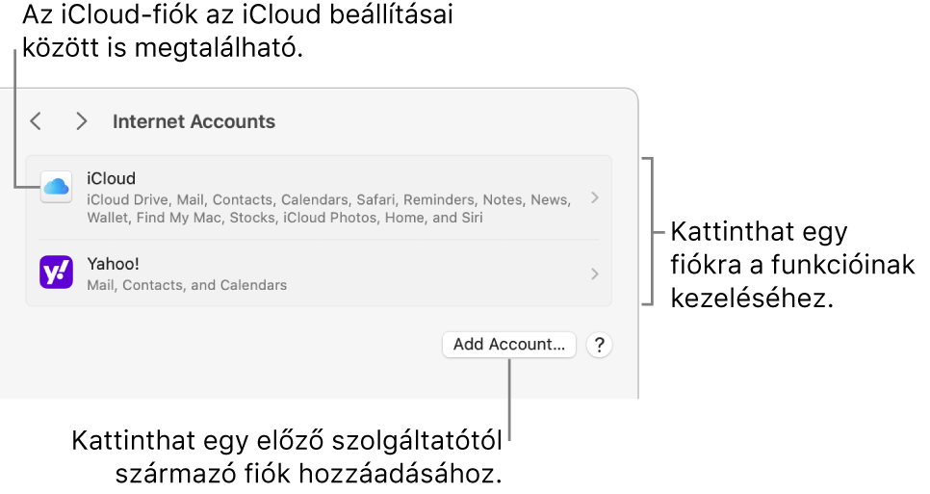Open help with the question mark button

pos(599,345)
